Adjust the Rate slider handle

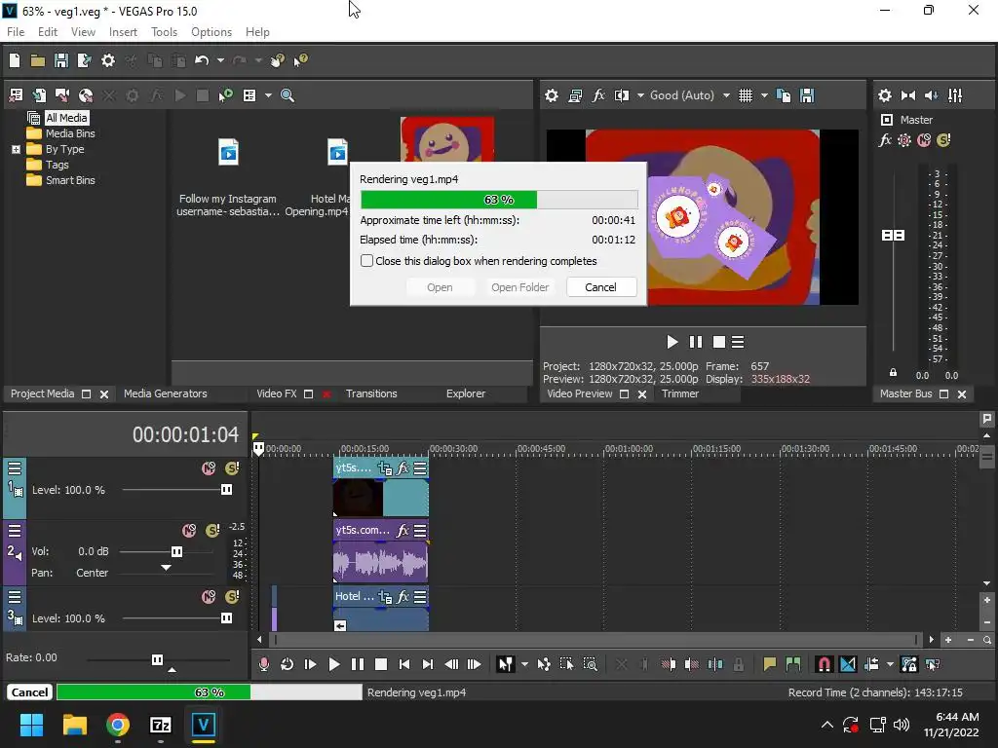coord(157,659)
